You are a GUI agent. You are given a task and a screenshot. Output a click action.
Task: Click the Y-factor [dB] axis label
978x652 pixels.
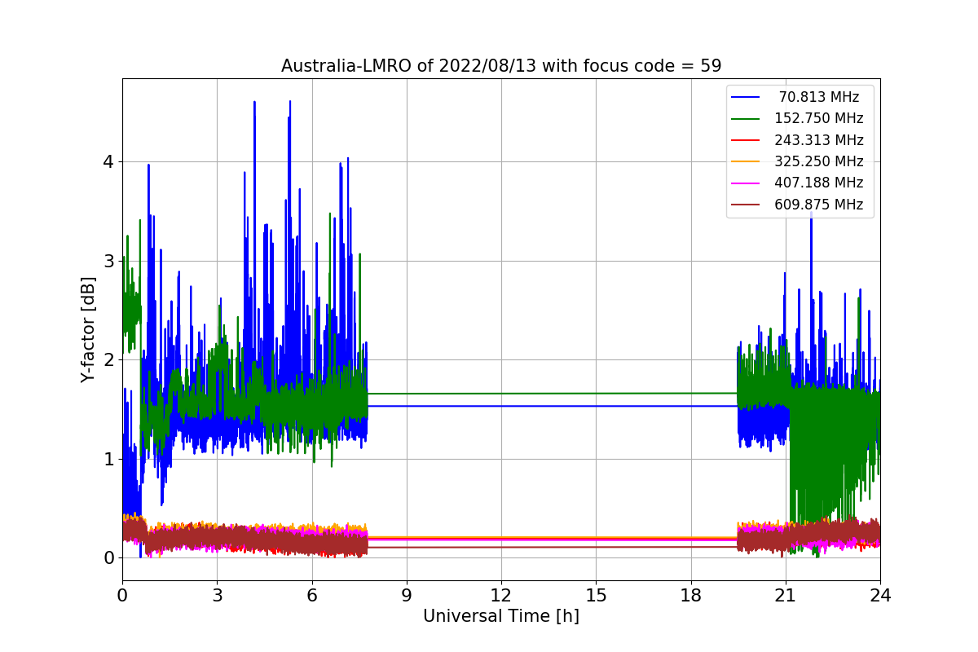click(x=89, y=330)
